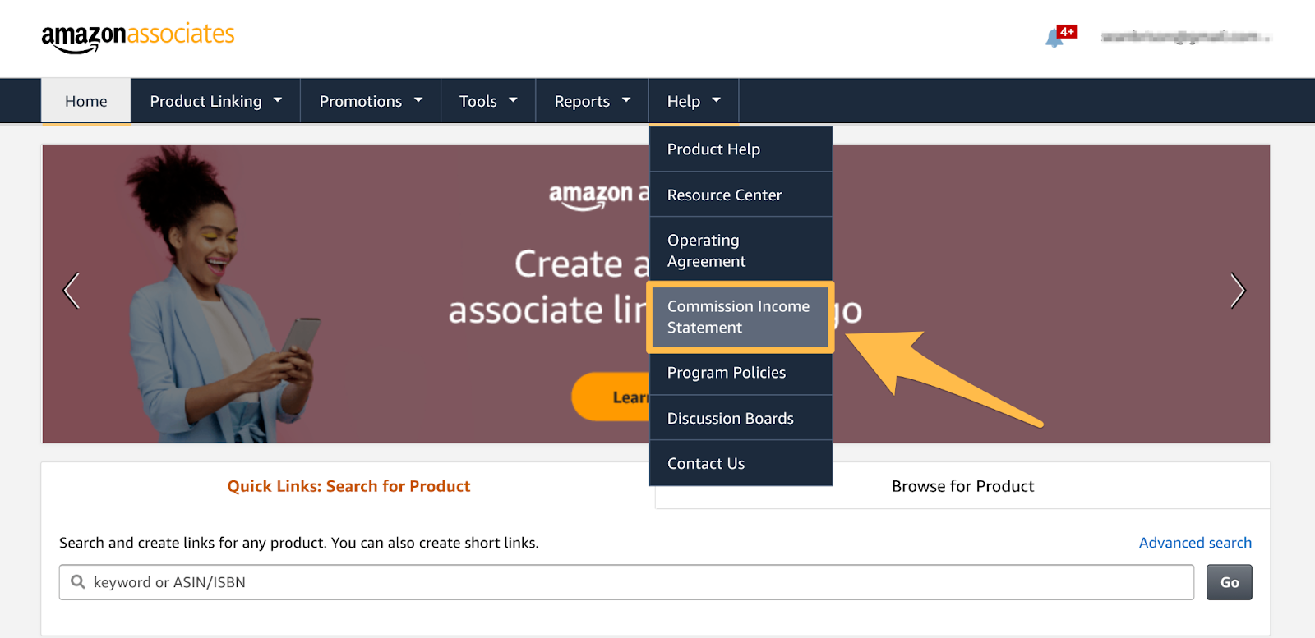
Task: Expand the Promotions menu
Action: click(371, 101)
